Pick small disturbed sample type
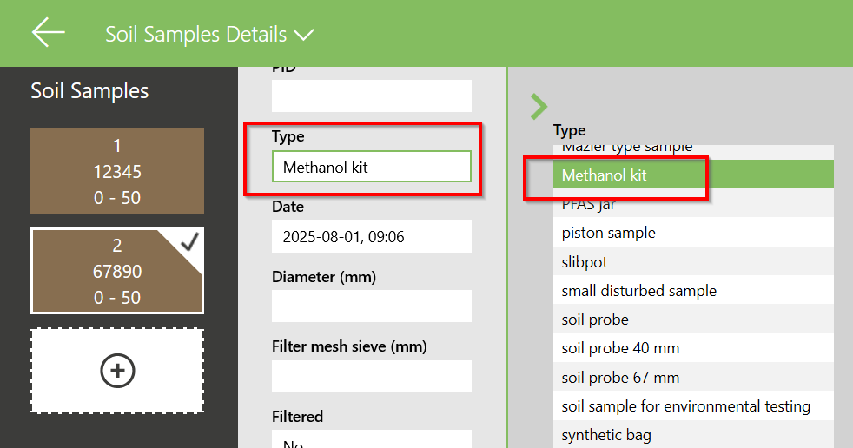The image size is (853, 448). click(692, 291)
